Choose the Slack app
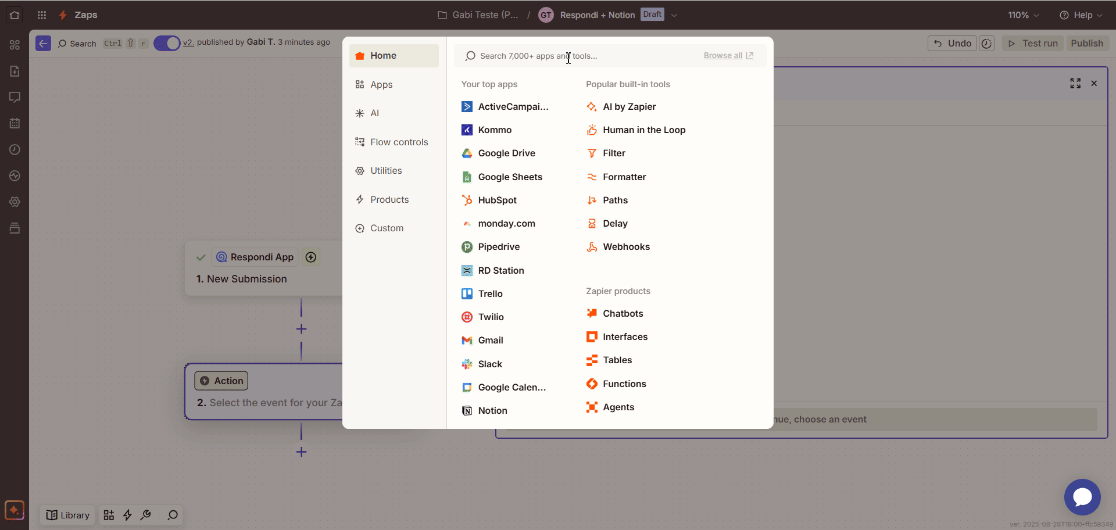The width and height of the screenshot is (1116, 530). point(482,364)
